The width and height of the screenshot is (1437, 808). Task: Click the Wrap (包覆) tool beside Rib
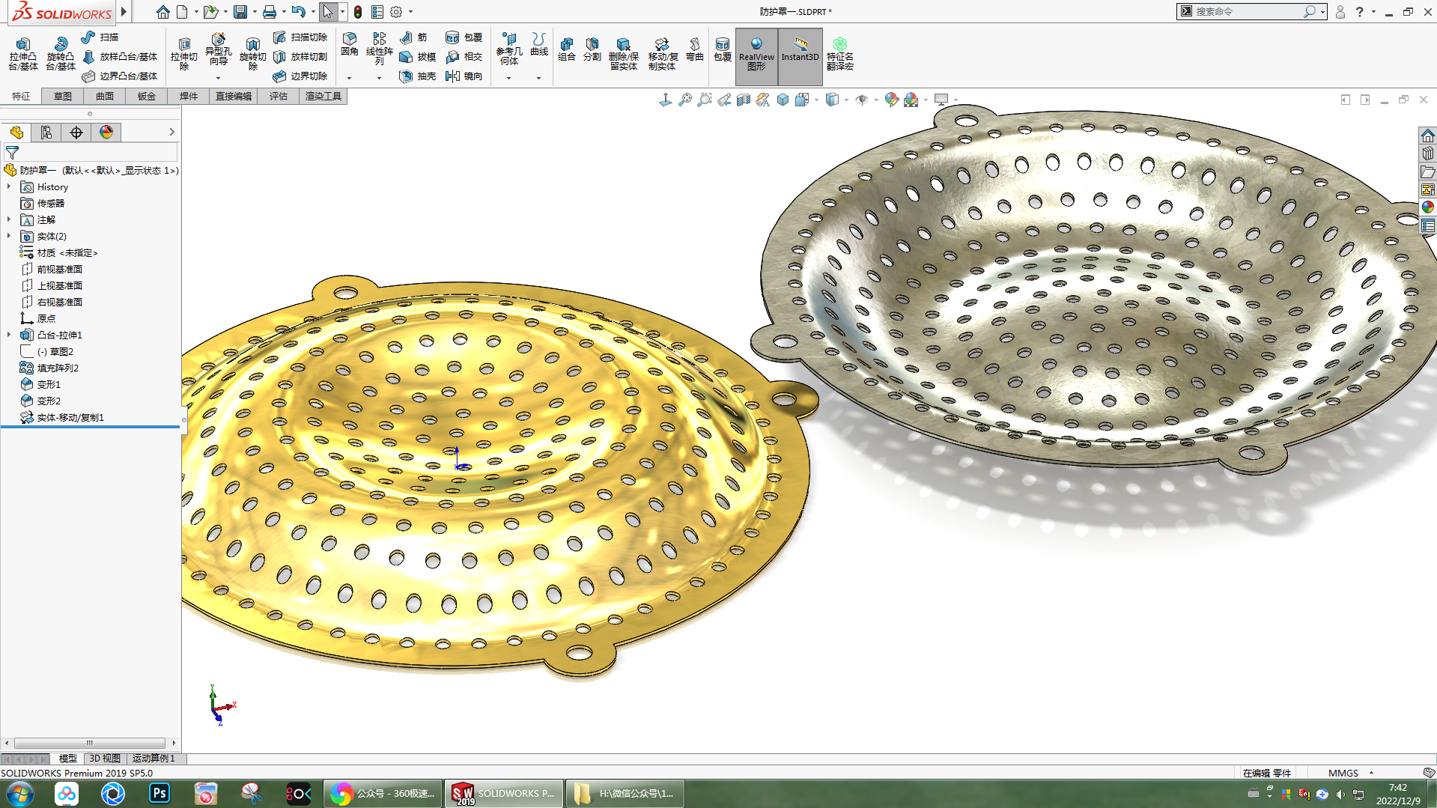[464, 37]
